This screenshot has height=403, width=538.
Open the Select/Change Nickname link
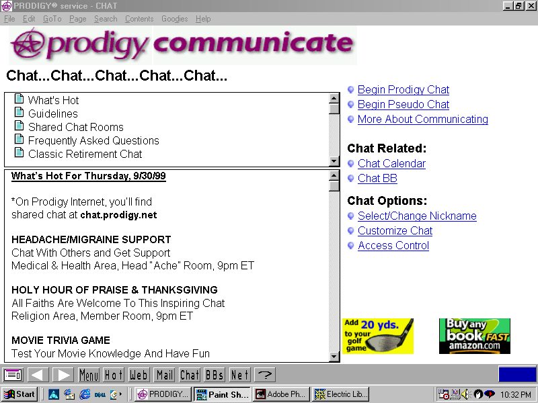pos(417,216)
